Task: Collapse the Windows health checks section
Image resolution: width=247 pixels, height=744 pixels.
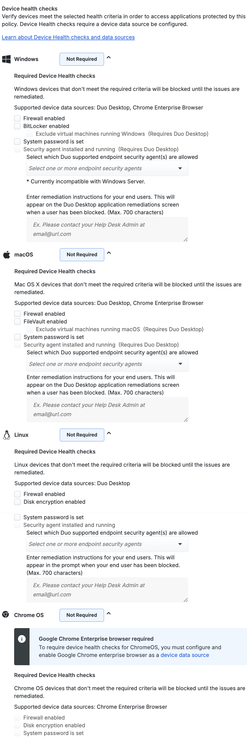Action: (x=109, y=57)
